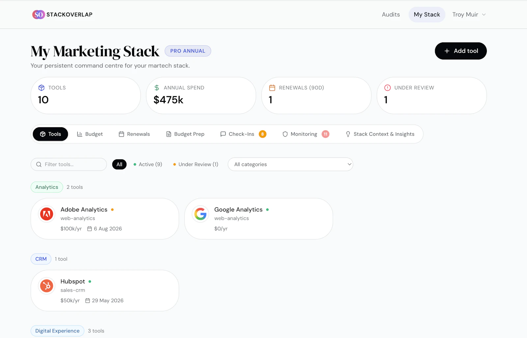Viewport: 527px width, 338px height.
Task: Click the Renewals calendar icon in stats card
Action: point(272,88)
